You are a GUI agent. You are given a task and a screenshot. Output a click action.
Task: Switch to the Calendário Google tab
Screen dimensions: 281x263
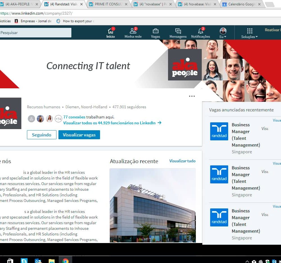coord(242,4)
